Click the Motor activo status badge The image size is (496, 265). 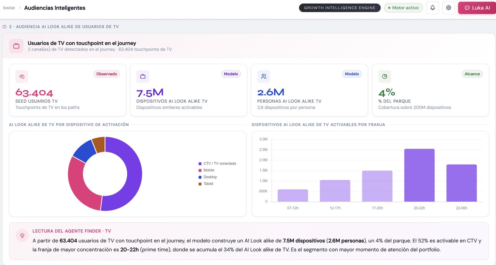point(403,7)
